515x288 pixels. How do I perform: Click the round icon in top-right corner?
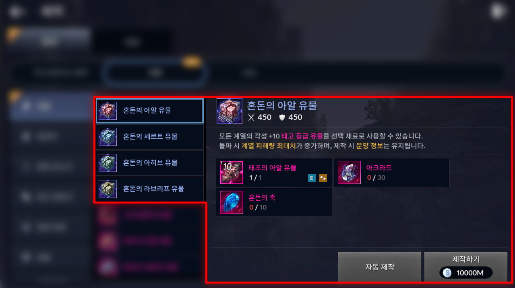click(498, 11)
